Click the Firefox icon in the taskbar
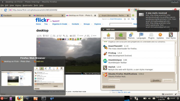 (19, 98)
